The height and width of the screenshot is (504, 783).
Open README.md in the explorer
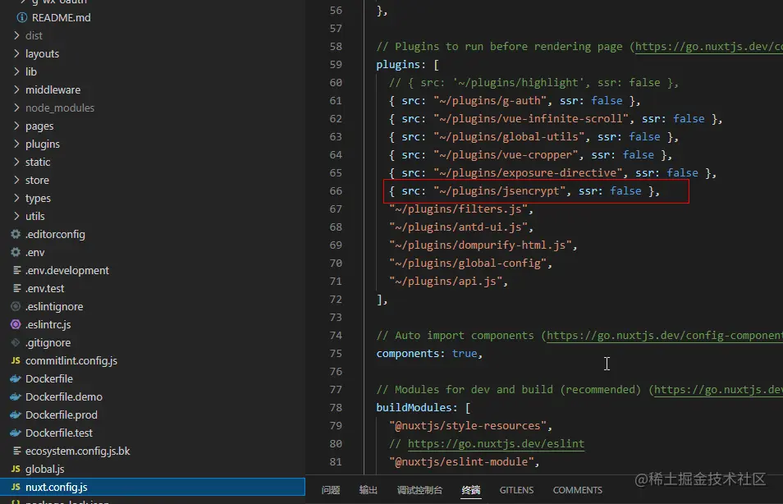pos(62,17)
